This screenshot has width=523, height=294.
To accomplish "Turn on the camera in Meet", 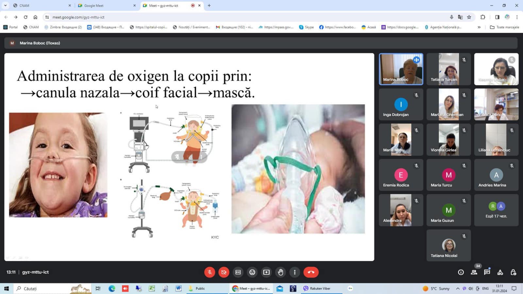I will [x=224, y=272].
